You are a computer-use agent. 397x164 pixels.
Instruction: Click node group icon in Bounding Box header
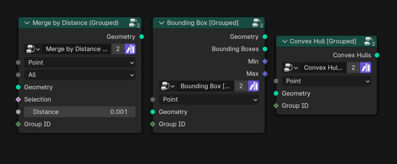[x=257, y=23]
